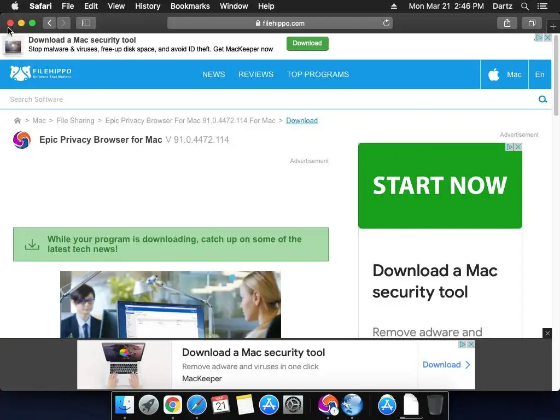This screenshot has width=560, height=420.
Task: Click the AdChoices icon on top banner
Action: (x=539, y=38)
